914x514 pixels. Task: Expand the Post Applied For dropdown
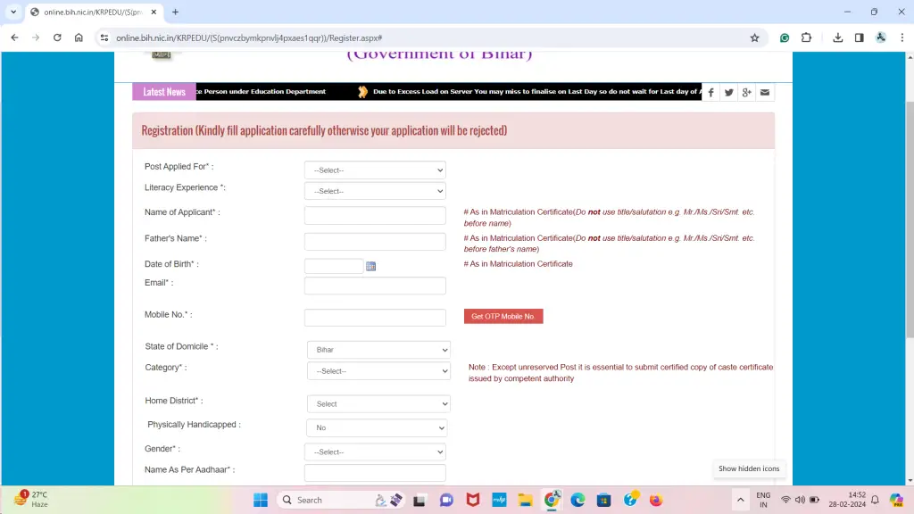(375, 170)
